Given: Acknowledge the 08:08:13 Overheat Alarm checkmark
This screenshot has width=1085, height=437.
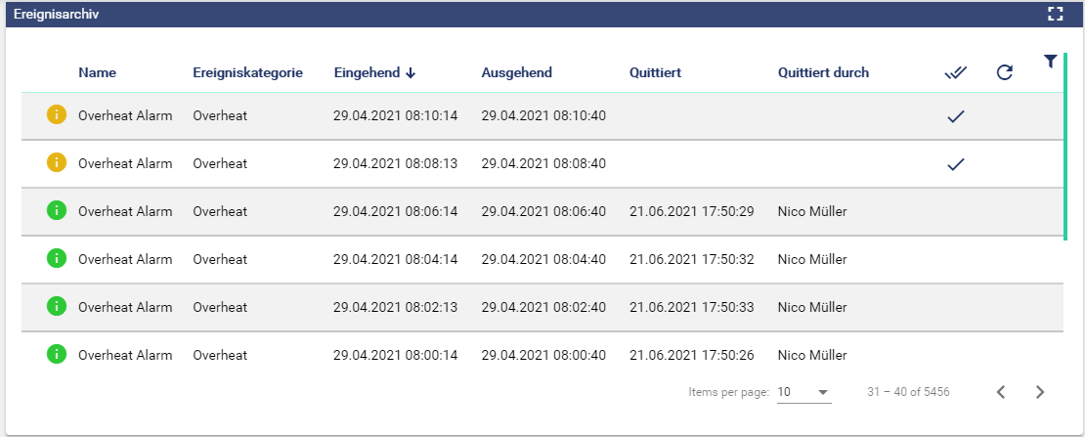Looking at the screenshot, I should point(956,164).
